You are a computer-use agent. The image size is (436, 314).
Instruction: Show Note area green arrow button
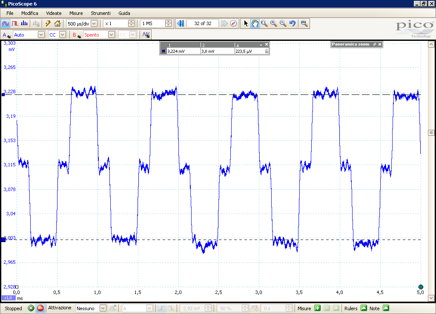click(x=386, y=308)
